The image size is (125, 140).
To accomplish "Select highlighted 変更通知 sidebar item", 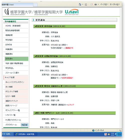I will coord(16,59).
